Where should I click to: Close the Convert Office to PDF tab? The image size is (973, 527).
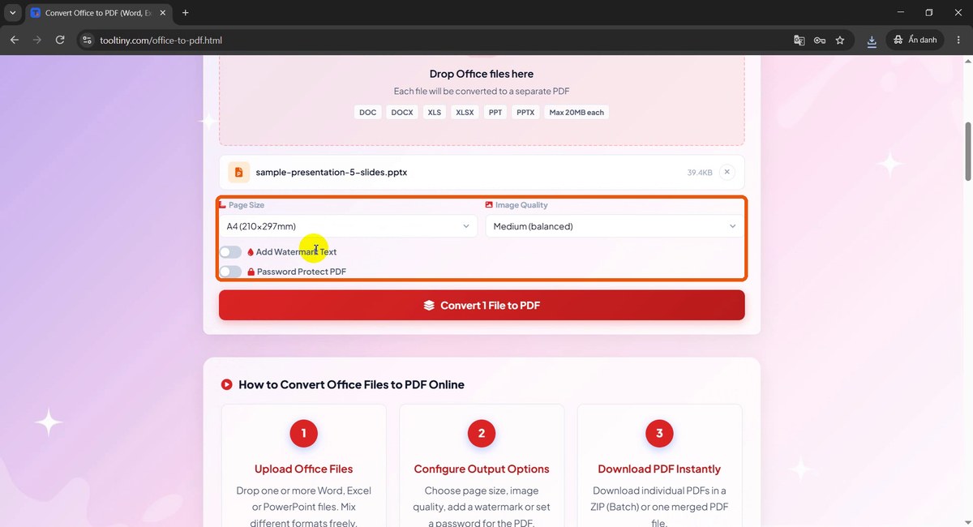161,13
